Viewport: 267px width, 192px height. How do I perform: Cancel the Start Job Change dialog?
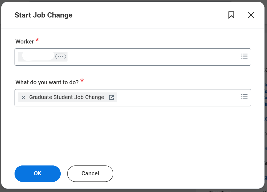(90, 173)
